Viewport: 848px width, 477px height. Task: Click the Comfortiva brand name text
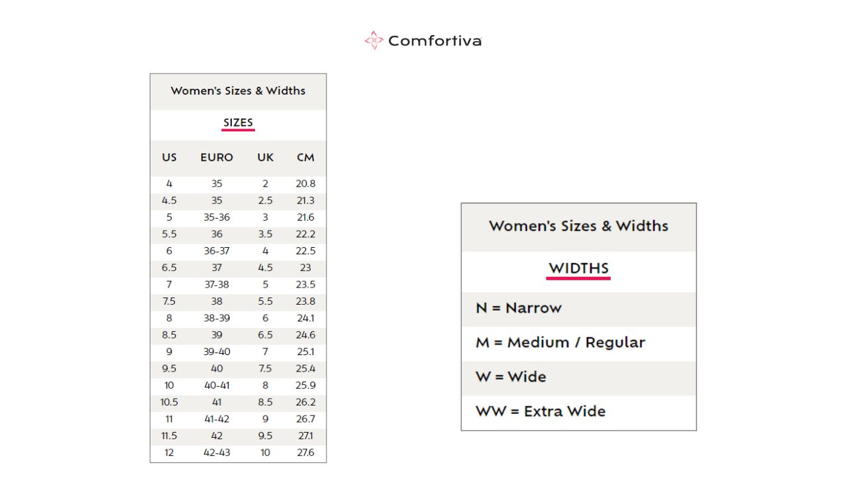coord(435,41)
